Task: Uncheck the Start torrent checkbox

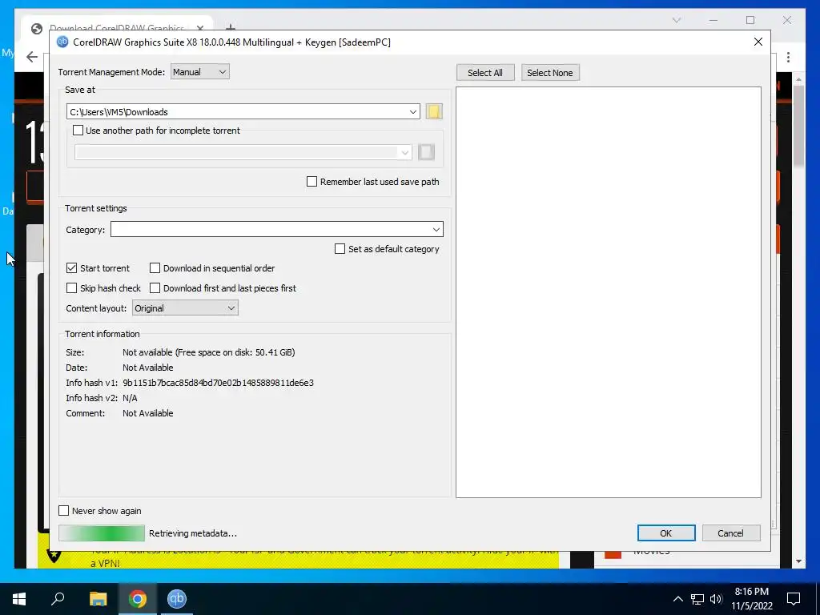Action: [71, 268]
